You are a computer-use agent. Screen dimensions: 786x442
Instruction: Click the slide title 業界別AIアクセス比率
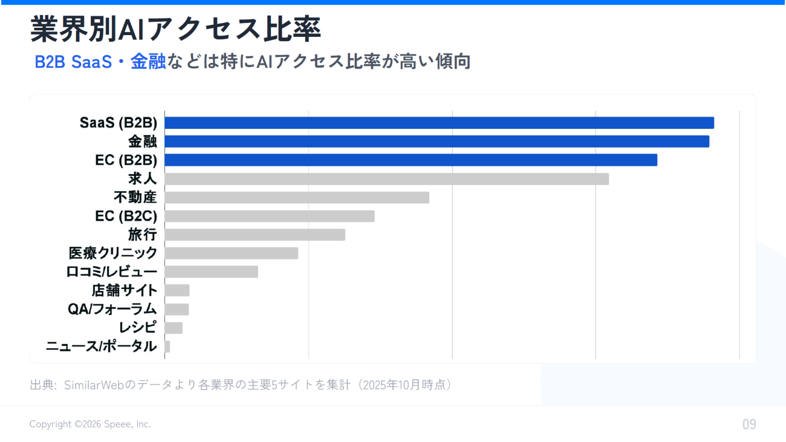[175, 30]
